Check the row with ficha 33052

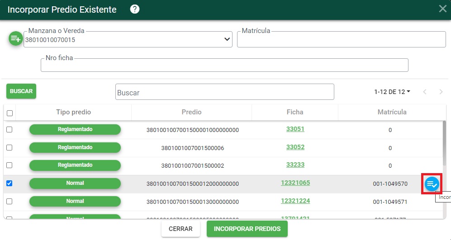click(9, 147)
